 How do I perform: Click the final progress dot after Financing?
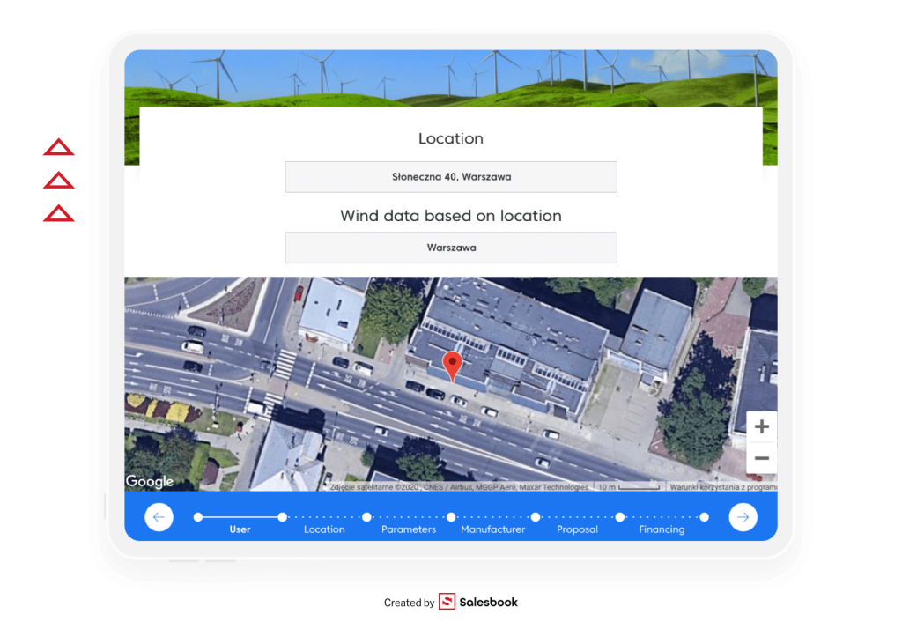pyautogui.click(x=704, y=516)
